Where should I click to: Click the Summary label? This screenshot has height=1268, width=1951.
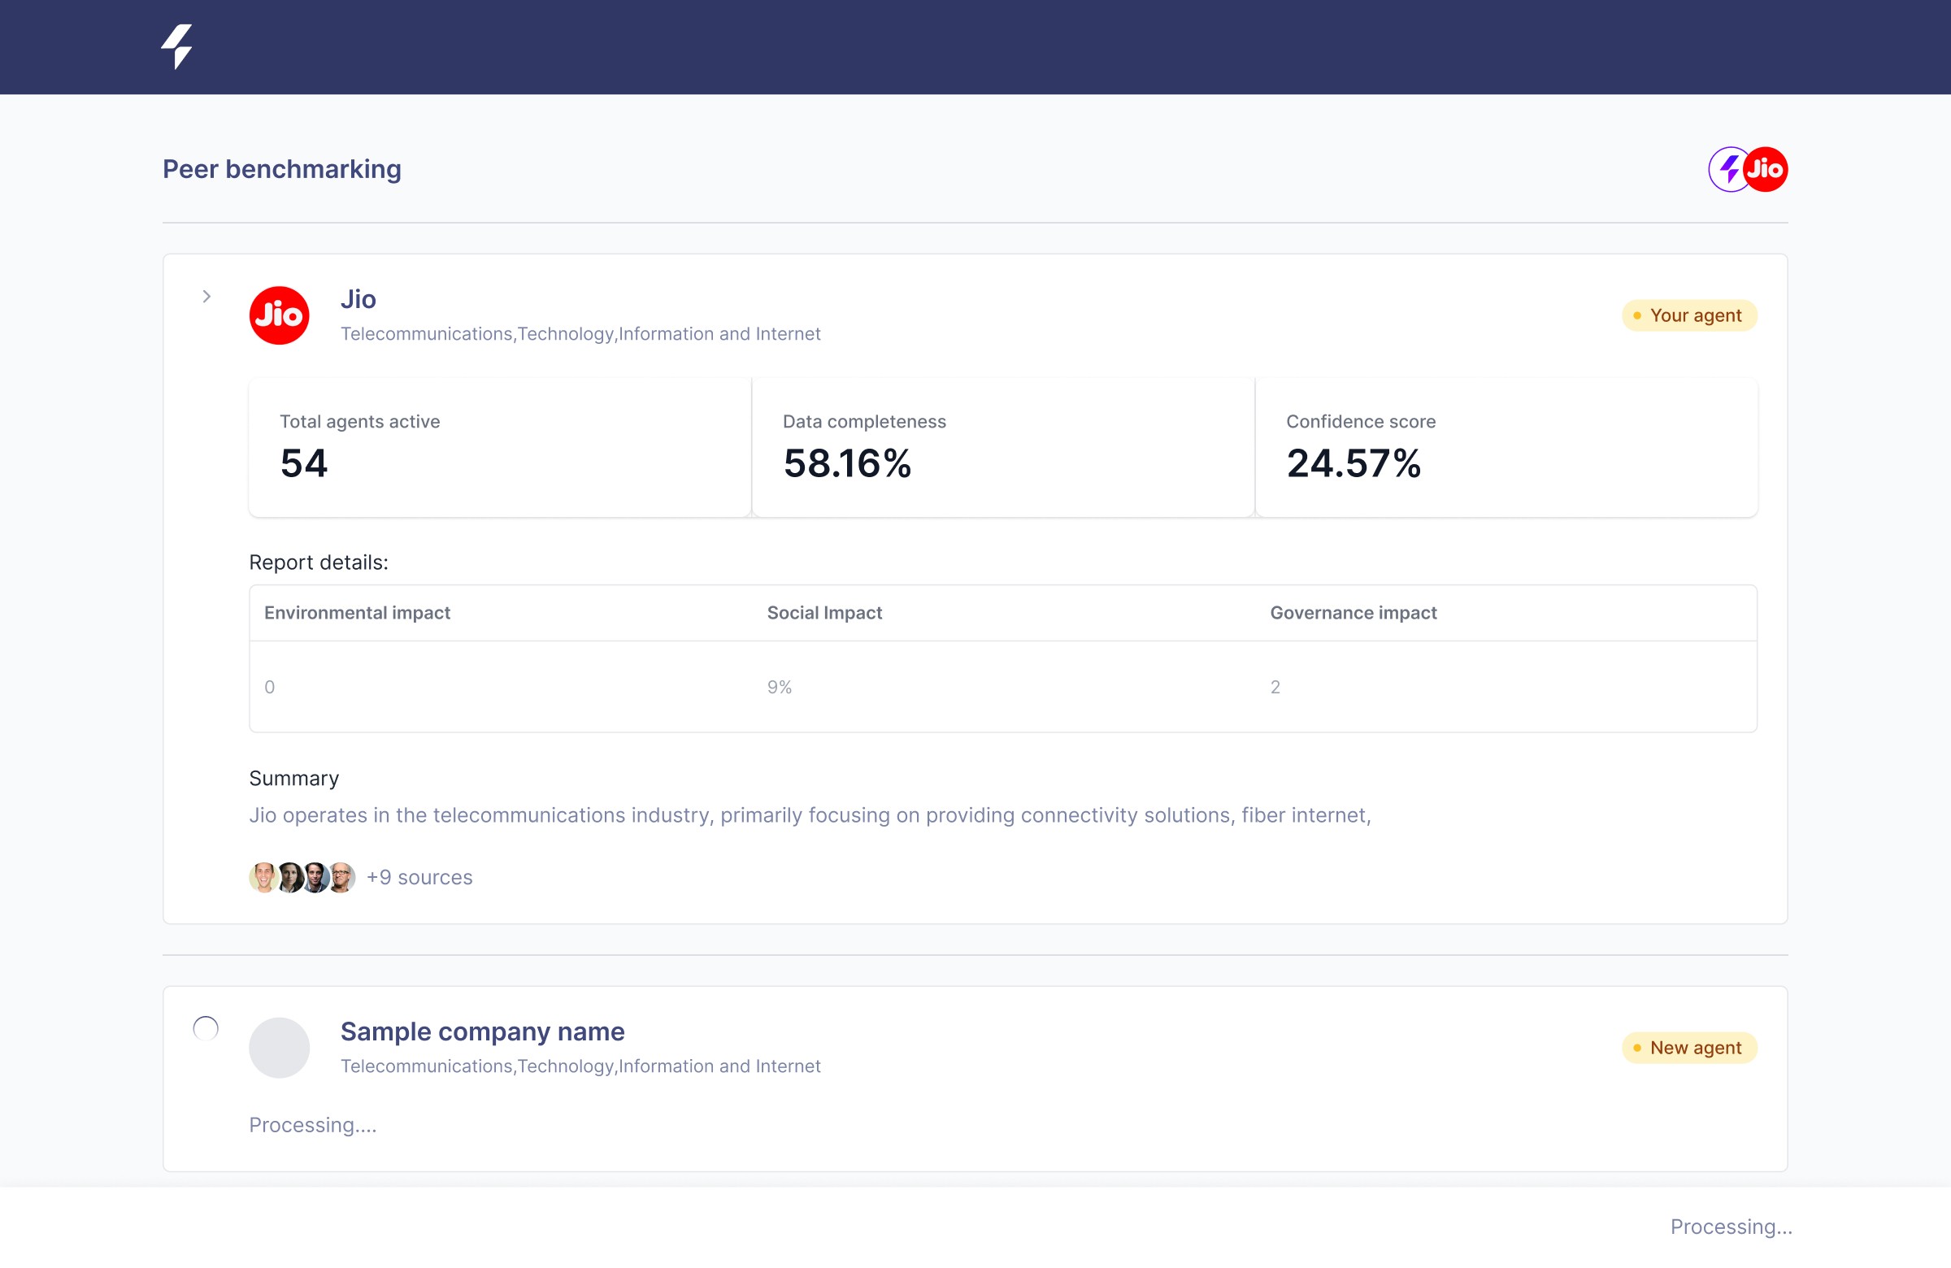[293, 779]
